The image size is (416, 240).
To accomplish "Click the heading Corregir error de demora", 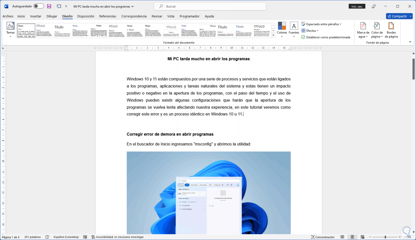I will [170, 134].
